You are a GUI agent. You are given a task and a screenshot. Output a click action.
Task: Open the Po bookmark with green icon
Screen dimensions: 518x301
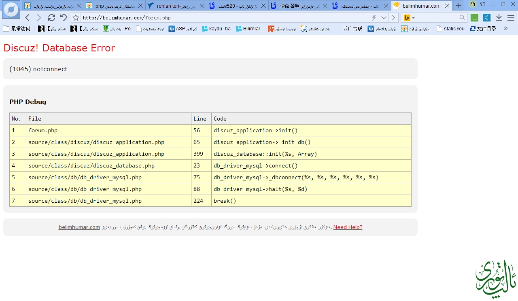pyautogui.click(x=117, y=29)
